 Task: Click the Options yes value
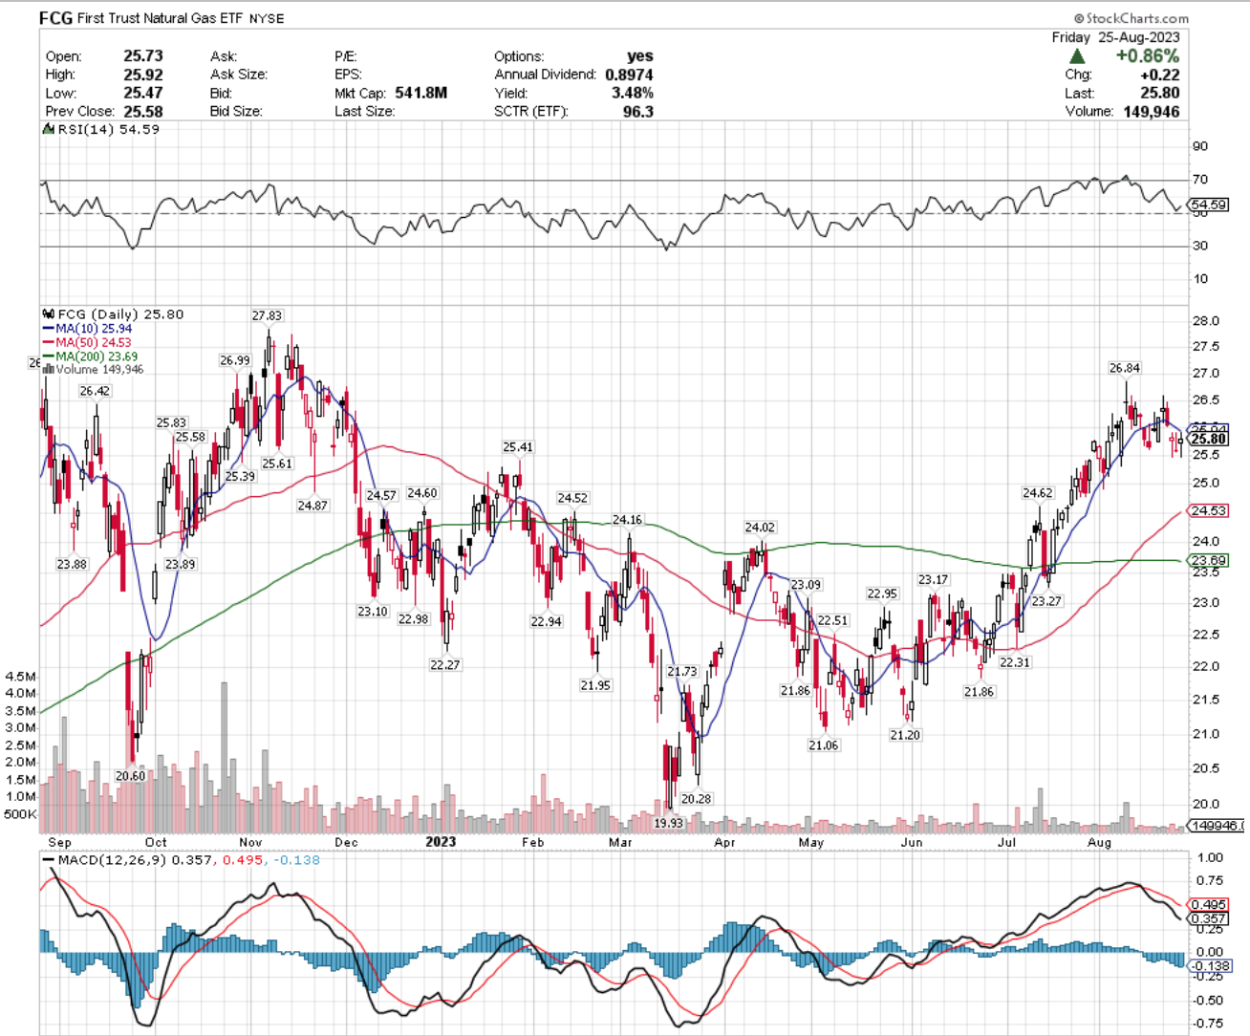click(640, 56)
